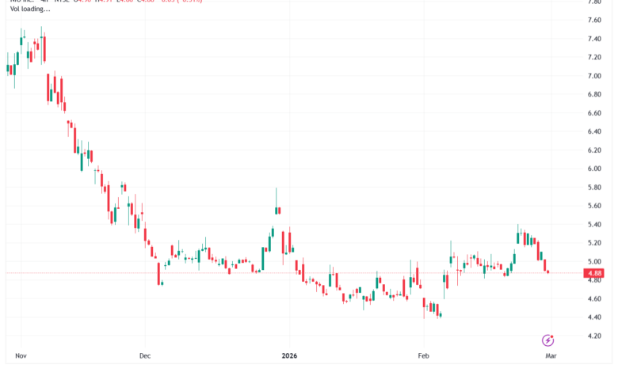Select the Mar label on time axis
The height and width of the screenshot is (372, 618).
(x=550, y=357)
